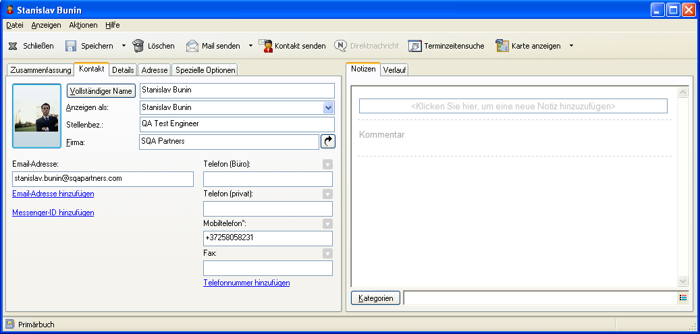Expand the Karte anzeigen dropdown arrow
700x334 pixels.
(571, 46)
